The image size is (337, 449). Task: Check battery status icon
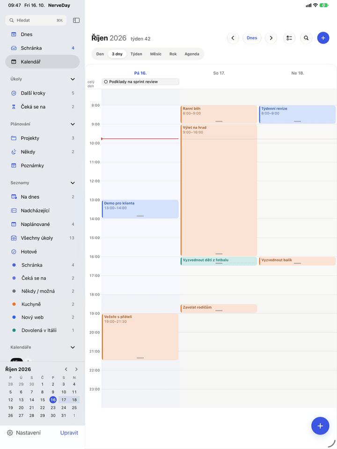(x=324, y=5)
